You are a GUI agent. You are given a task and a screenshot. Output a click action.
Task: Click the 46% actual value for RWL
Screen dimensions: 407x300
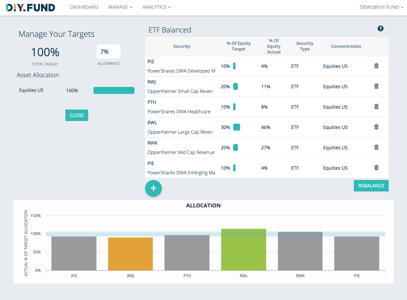point(266,127)
